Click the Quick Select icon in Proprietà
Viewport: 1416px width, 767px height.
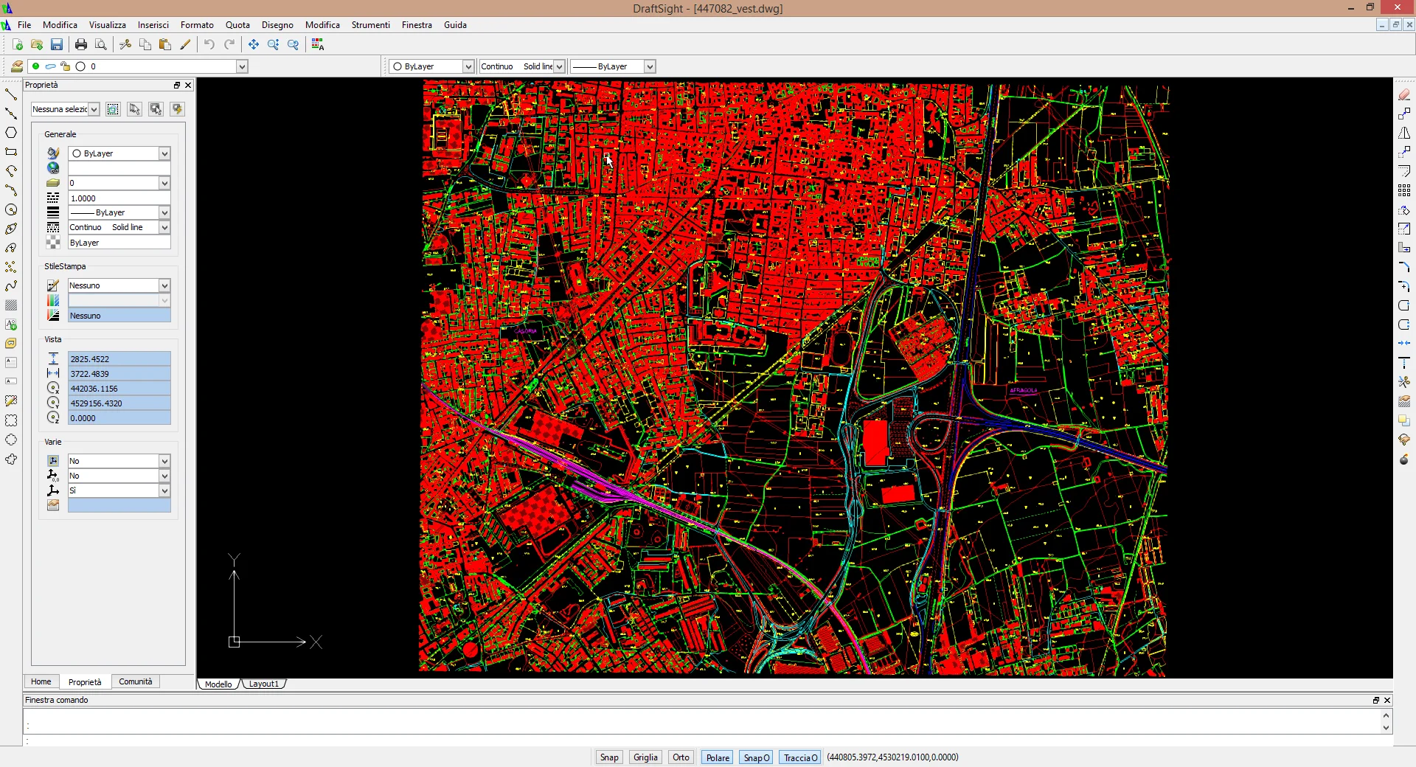click(177, 109)
